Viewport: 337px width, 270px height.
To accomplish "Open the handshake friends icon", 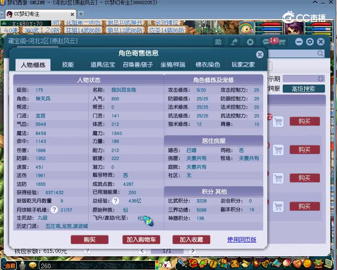I will pyautogui.click(x=297, y=264).
